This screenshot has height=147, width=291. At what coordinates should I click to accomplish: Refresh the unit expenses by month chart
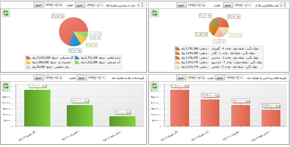tap(6, 86)
